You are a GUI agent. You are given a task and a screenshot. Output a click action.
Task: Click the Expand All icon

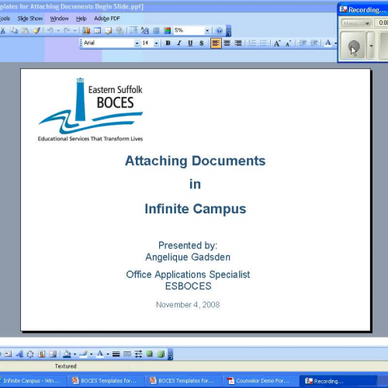point(133,31)
